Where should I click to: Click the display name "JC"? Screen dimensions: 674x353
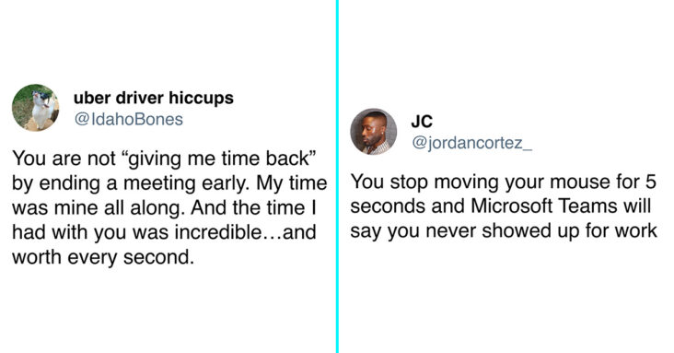tap(422, 122)
